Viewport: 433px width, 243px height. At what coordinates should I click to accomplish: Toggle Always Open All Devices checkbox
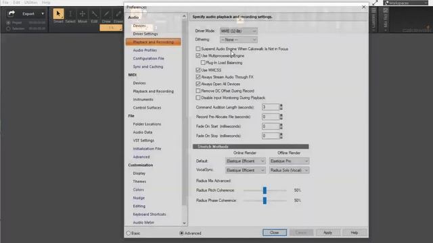click(x=198, y=84)
